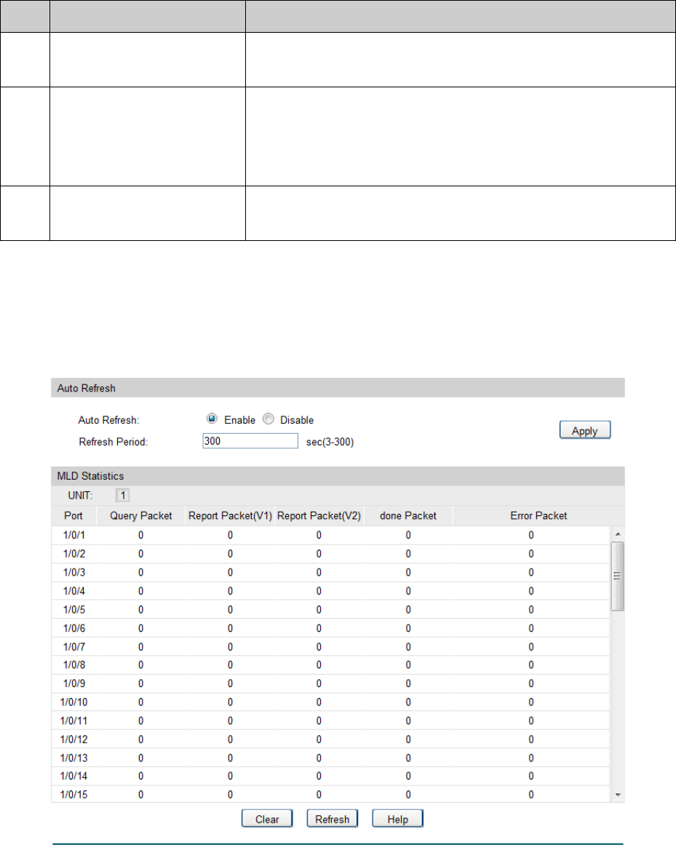
Task: Click Error Packet value for port 1/0/5
Action: tap(531, 609)
